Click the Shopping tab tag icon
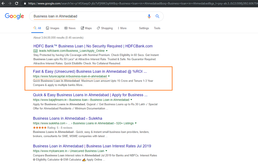The width and height of the screenshot is (258, 164). (98, 28)
